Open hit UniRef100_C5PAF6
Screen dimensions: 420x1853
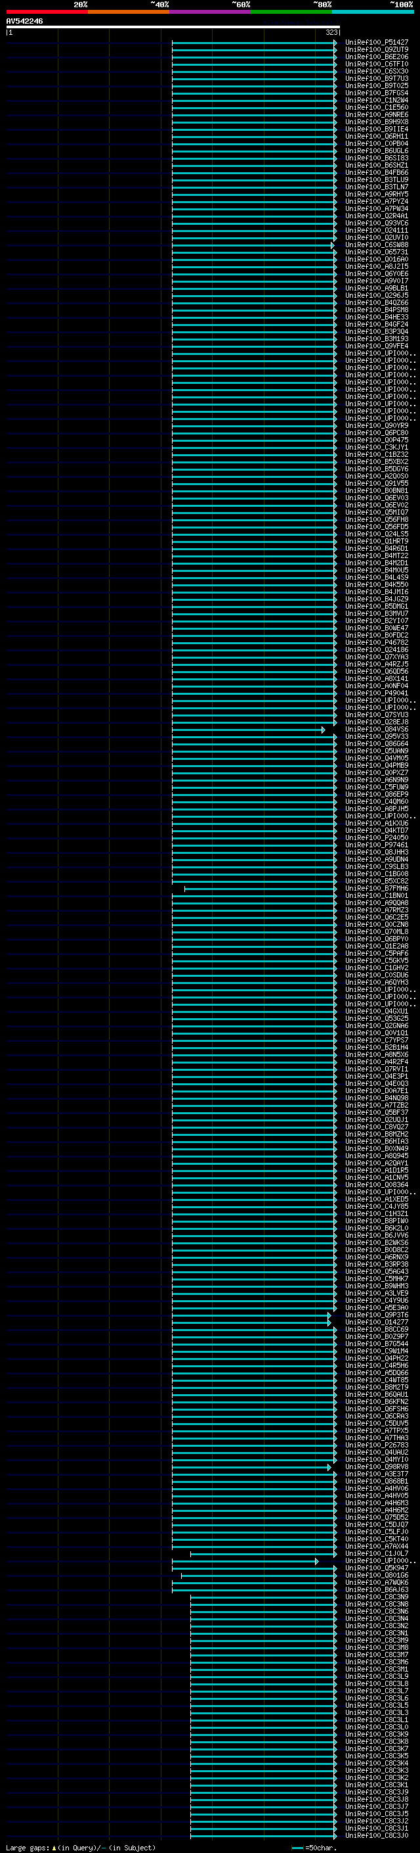(376, 954)
